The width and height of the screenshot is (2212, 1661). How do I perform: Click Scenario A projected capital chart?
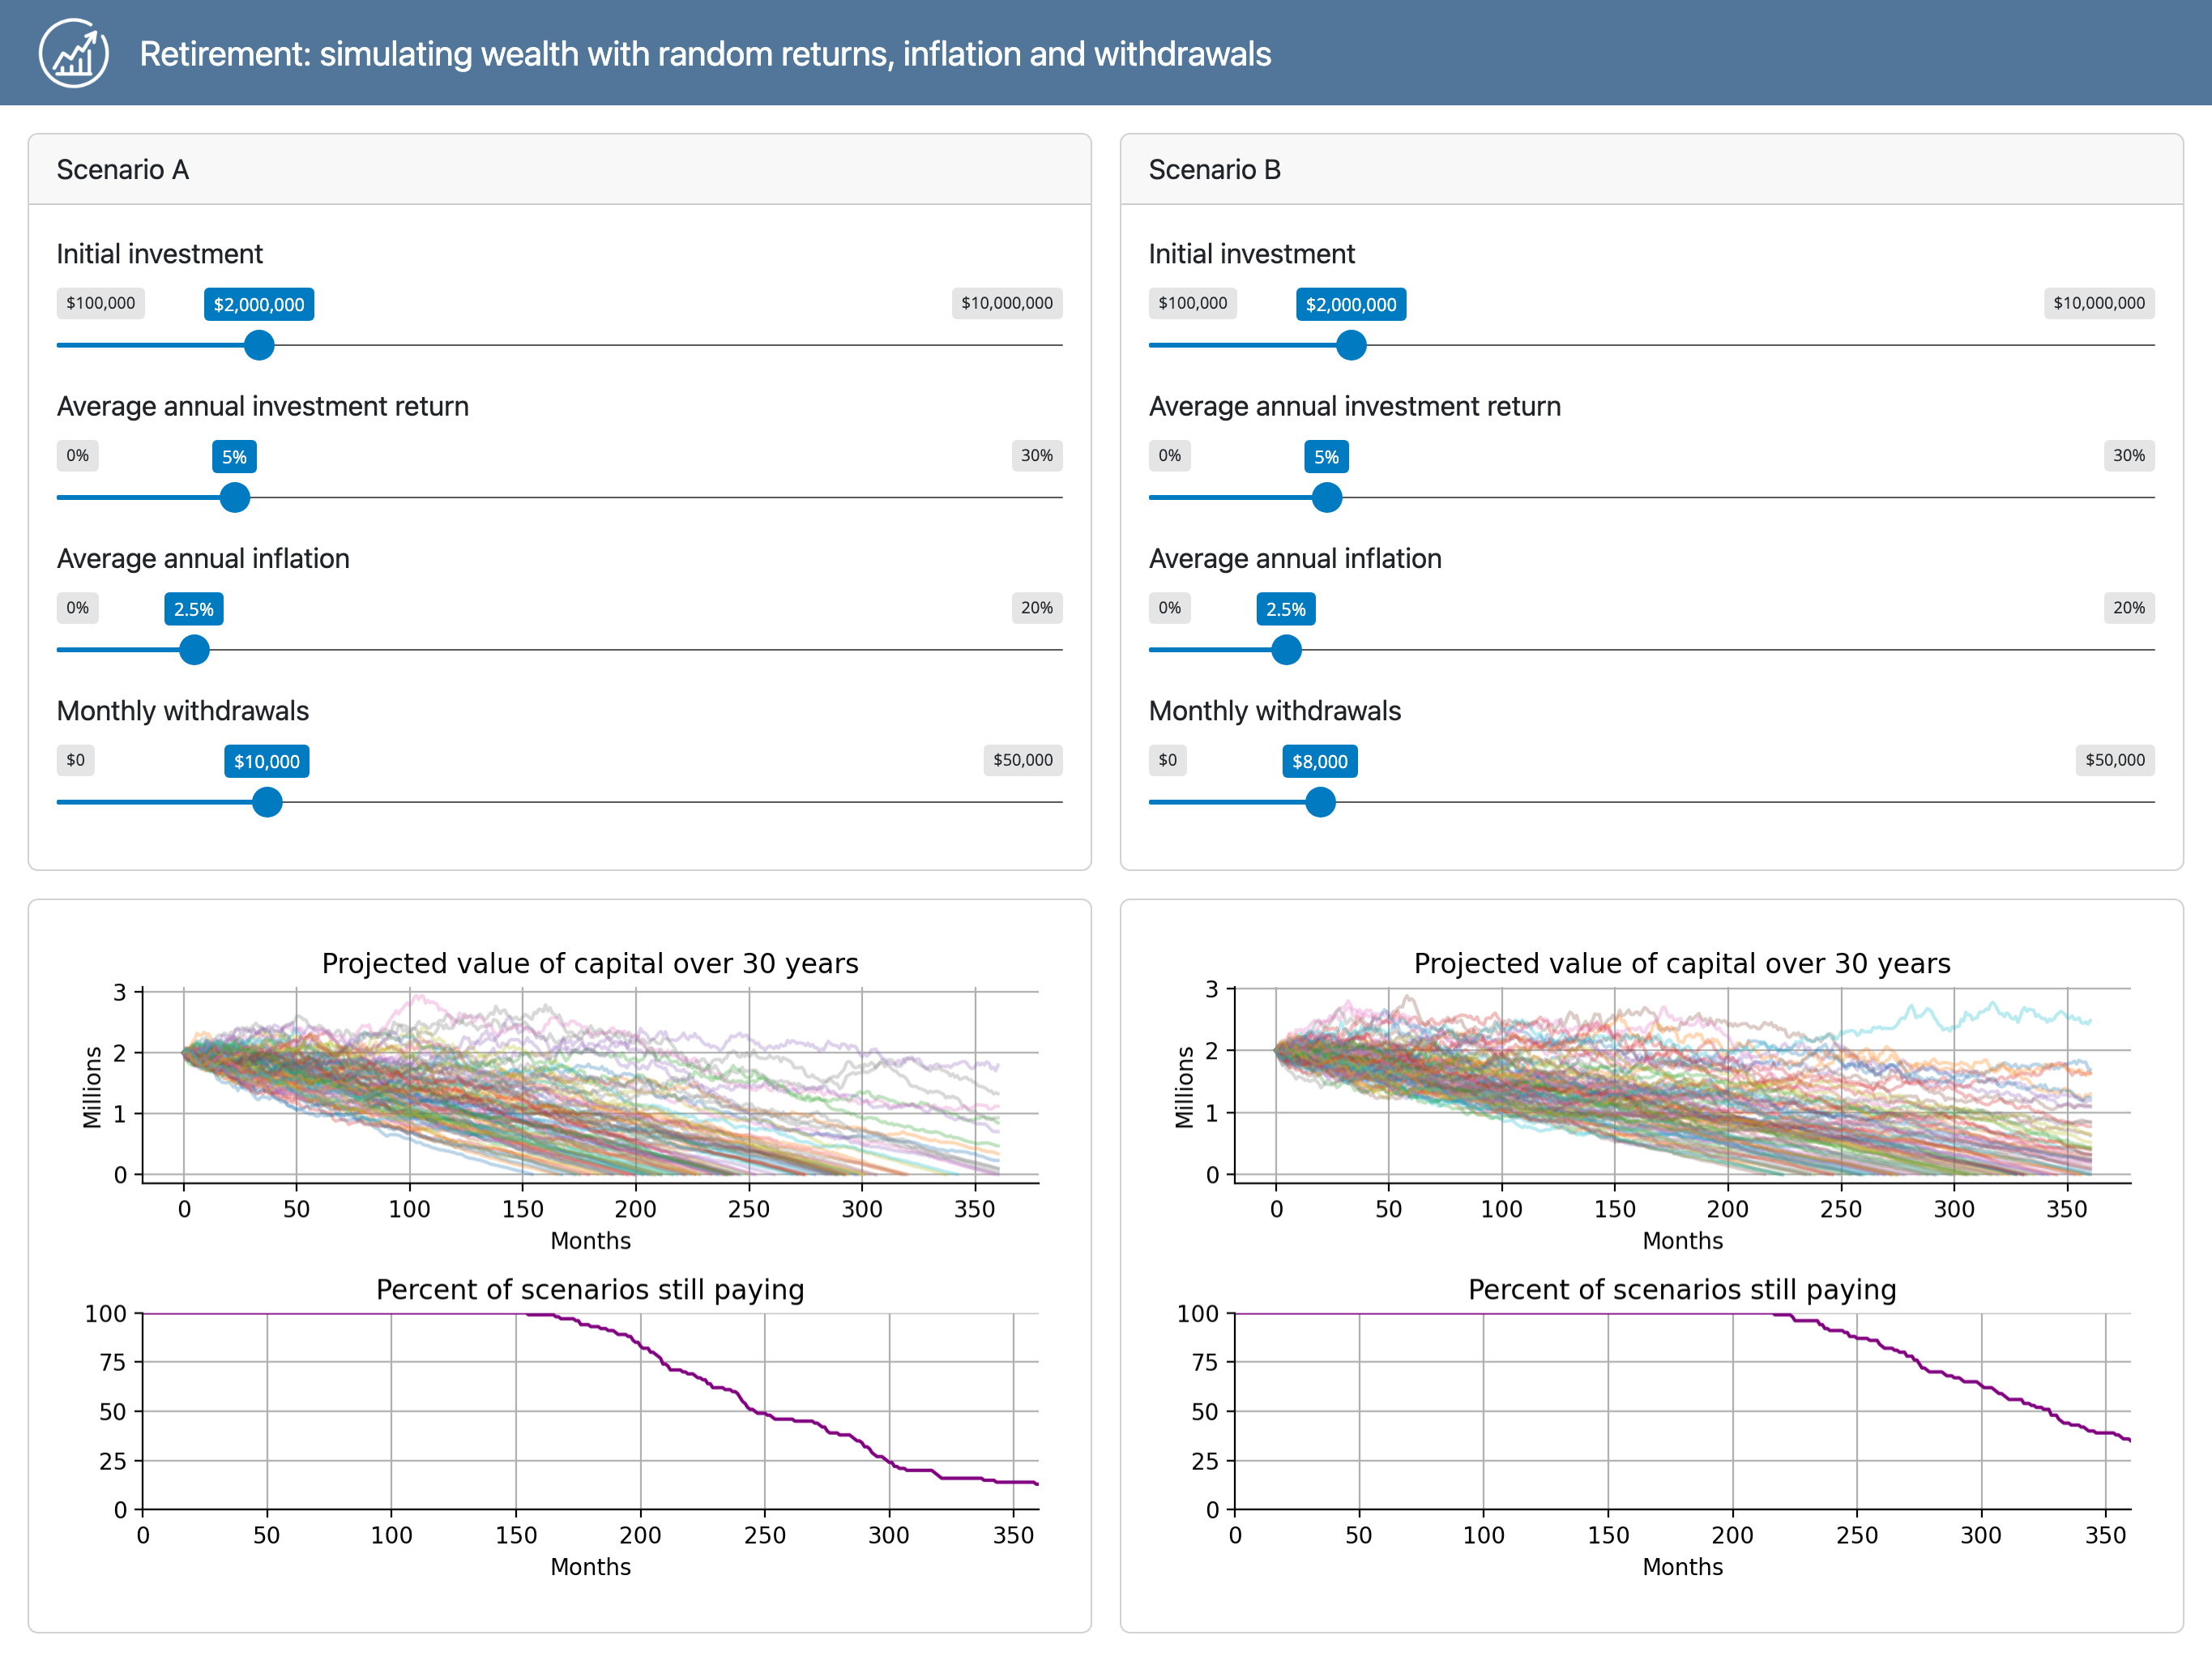(590, 1085)
